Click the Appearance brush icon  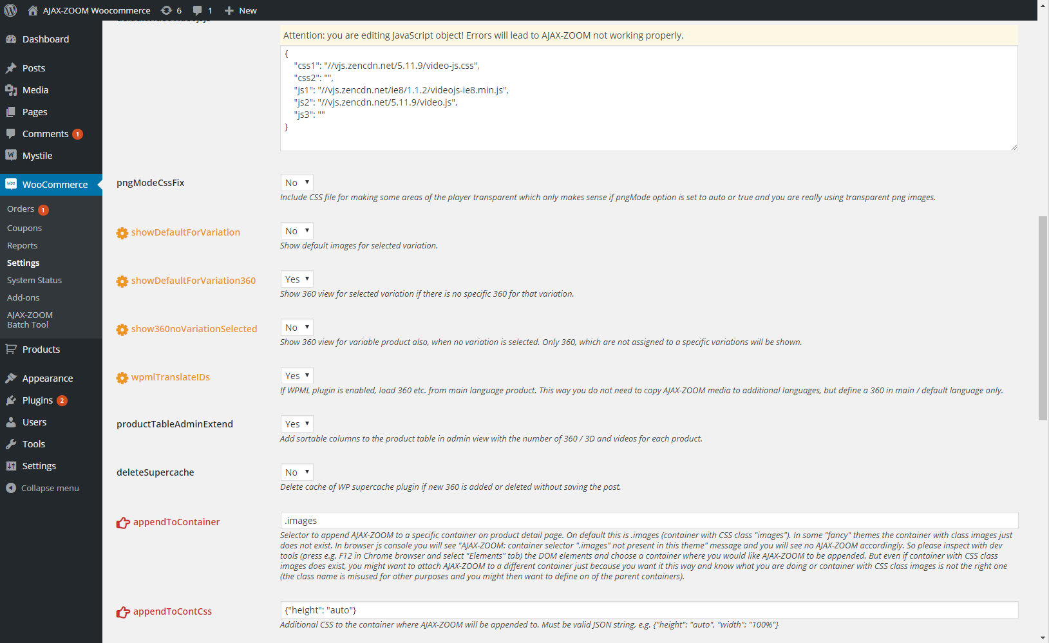[11, 378]
